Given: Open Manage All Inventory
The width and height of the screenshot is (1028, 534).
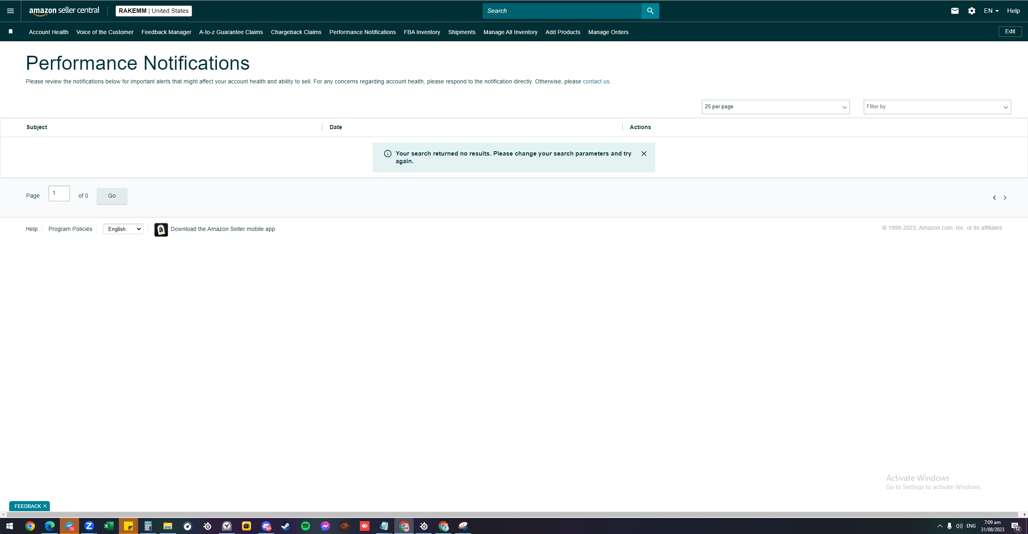Looking at the screenshot, I should [x=510, y=32].
